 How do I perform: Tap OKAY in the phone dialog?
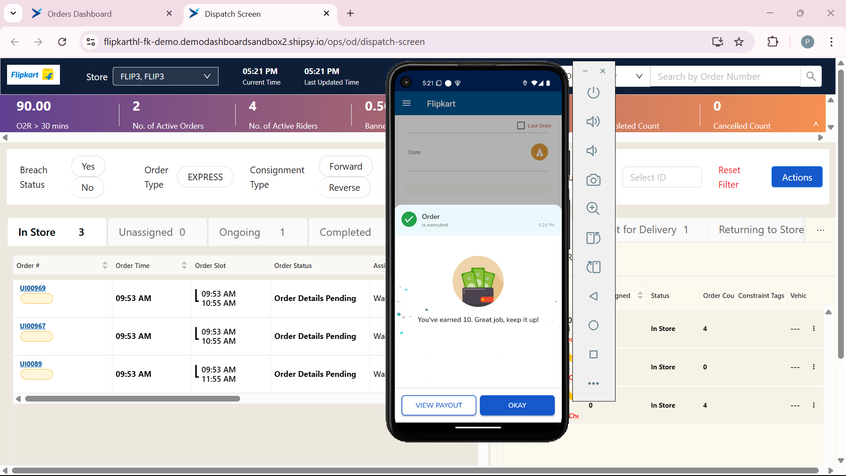click(x=517, y=405)
